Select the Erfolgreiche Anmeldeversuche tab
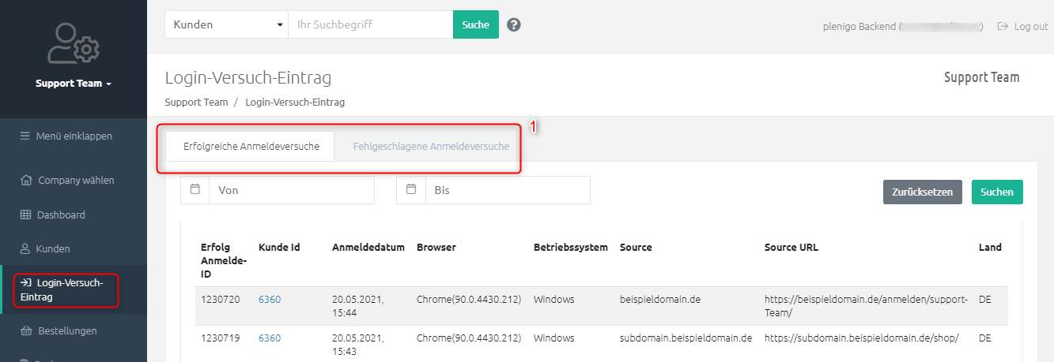The height and width of the screenshot is (362, 1054). tap(251, 147)
